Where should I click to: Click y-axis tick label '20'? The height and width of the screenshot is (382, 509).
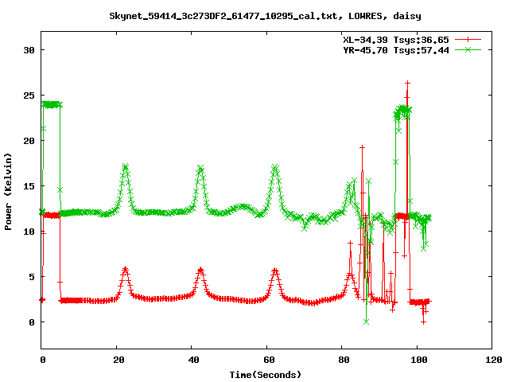(x=29, y=141)
